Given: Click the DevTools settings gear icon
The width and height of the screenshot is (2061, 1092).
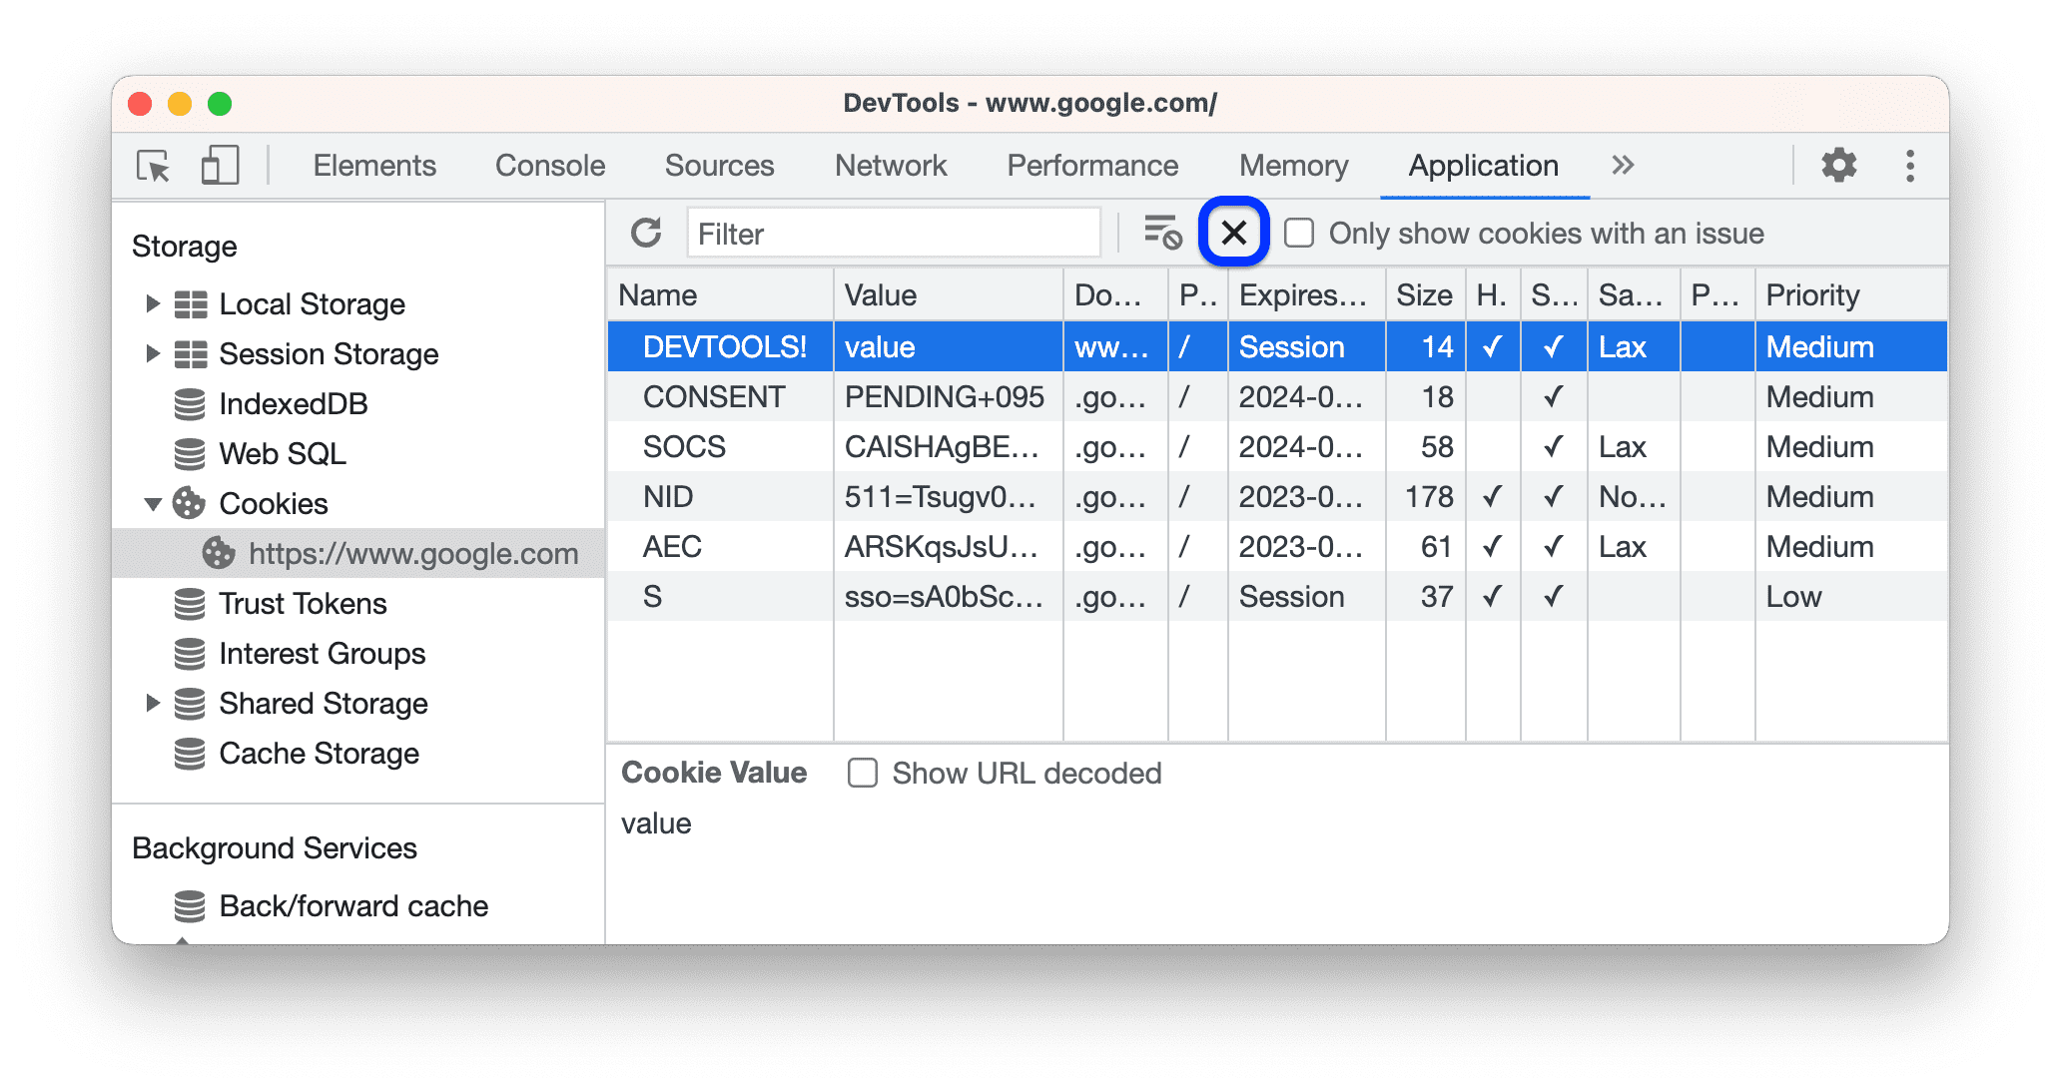Looking at the screenshot, I should click(x=1836, y=164).
